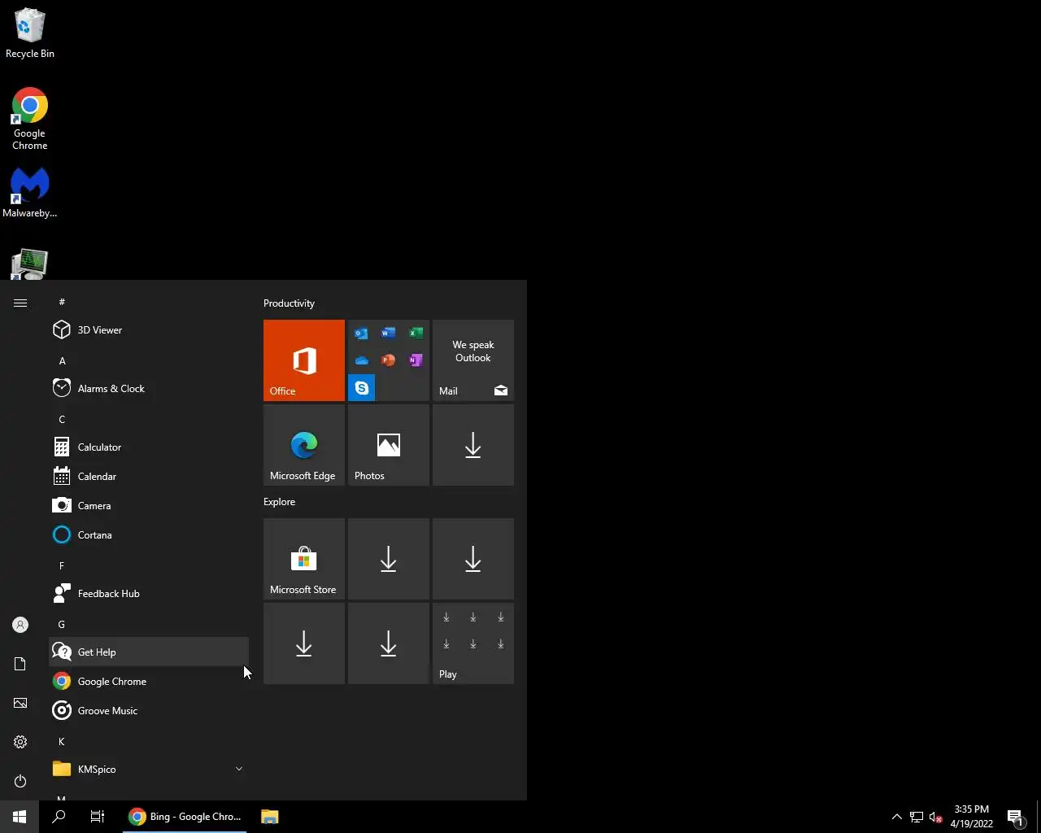The width and height of the screenshot is (1041, 833).
Task: Open Settings gear in Start sidebar
Action: click(20, 742)
